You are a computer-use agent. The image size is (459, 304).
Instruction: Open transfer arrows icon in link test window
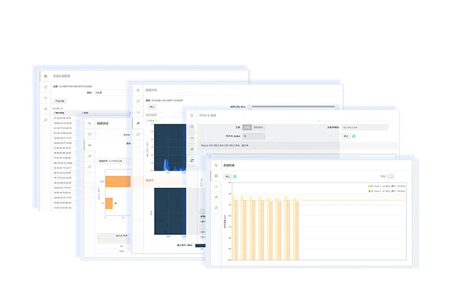89,167
